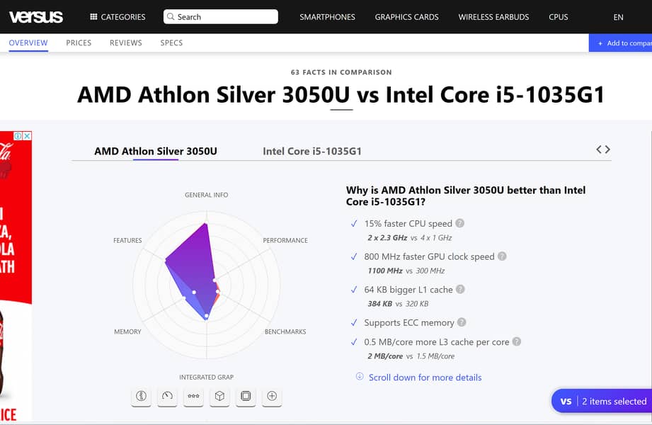Viewport: 652px width, 425px height.
Task: Open the Categories menu
Action: 118,17
